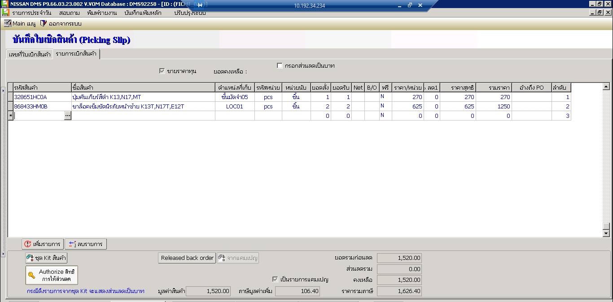Click the ลบรายการ delete item button

pos(85,244)
